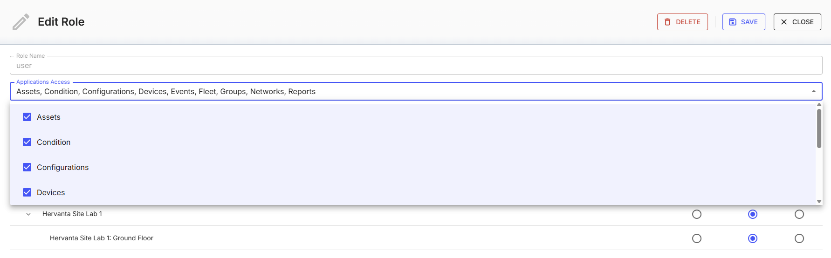Click the dropdown list's scroll up arrow
The height and width of the screenshot is (258, 831).
[819, 105]
